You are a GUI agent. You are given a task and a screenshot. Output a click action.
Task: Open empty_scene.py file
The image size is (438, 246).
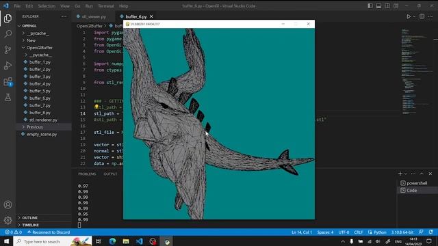pos(42,134)
